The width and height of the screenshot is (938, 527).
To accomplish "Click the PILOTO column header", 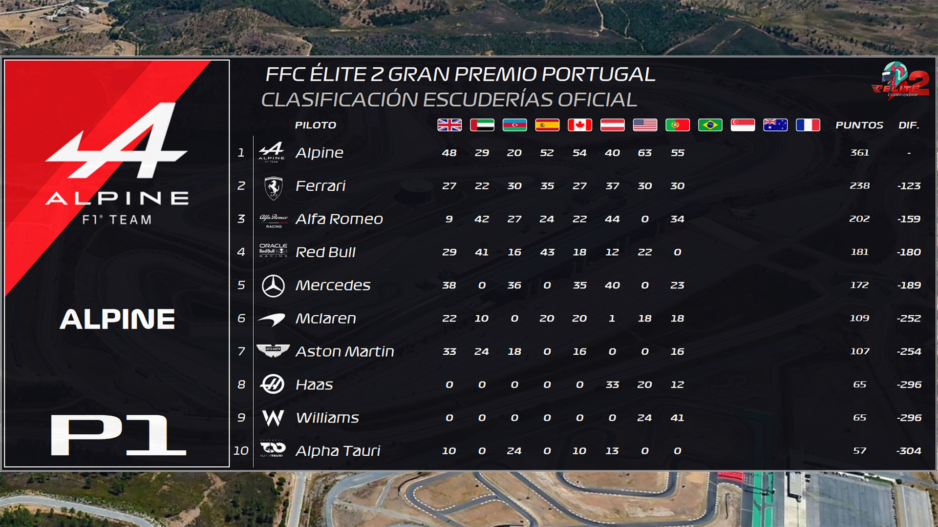I will (x=316, y=125).
